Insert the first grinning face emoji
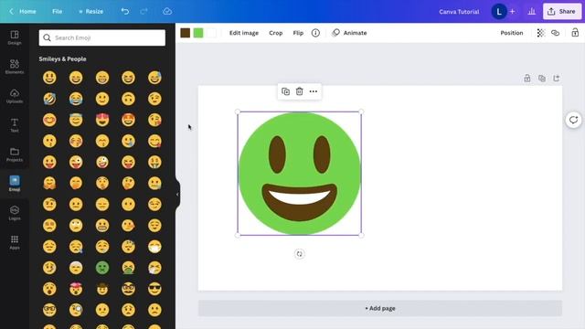Viewport: 585px width, 329px height. tap(49, 78)
